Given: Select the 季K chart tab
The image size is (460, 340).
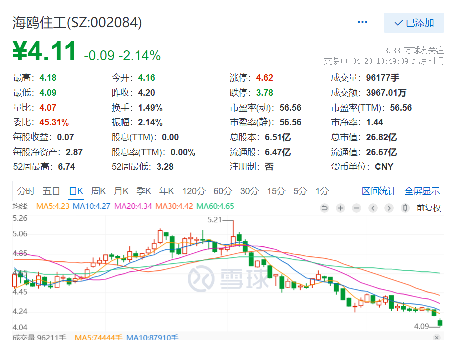Looking at the screenshot, I should (144, 191).
